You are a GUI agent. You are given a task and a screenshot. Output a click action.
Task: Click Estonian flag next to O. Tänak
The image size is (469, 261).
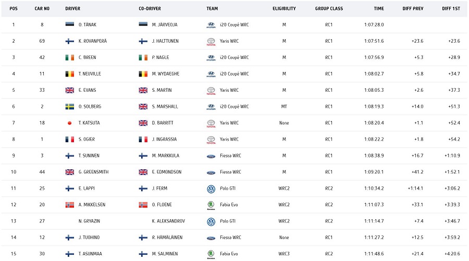pos(70,25)
